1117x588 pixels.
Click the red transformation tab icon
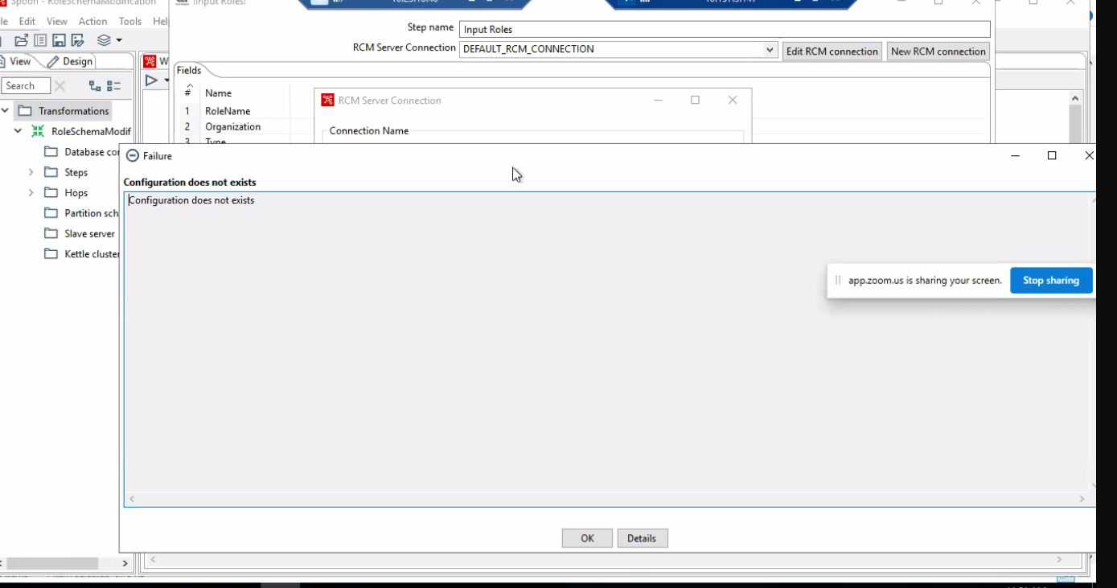(150, 61)
